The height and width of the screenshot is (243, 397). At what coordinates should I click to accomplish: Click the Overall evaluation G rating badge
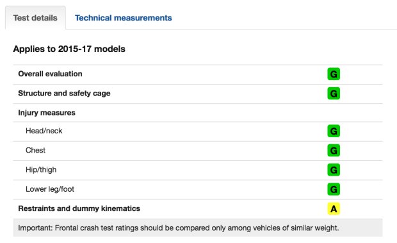coord(334,74)
